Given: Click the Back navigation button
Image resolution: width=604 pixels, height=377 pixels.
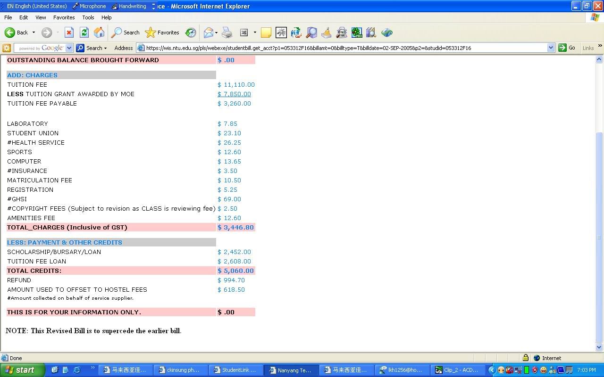Looking at the screenshot, I should (16, 33).
